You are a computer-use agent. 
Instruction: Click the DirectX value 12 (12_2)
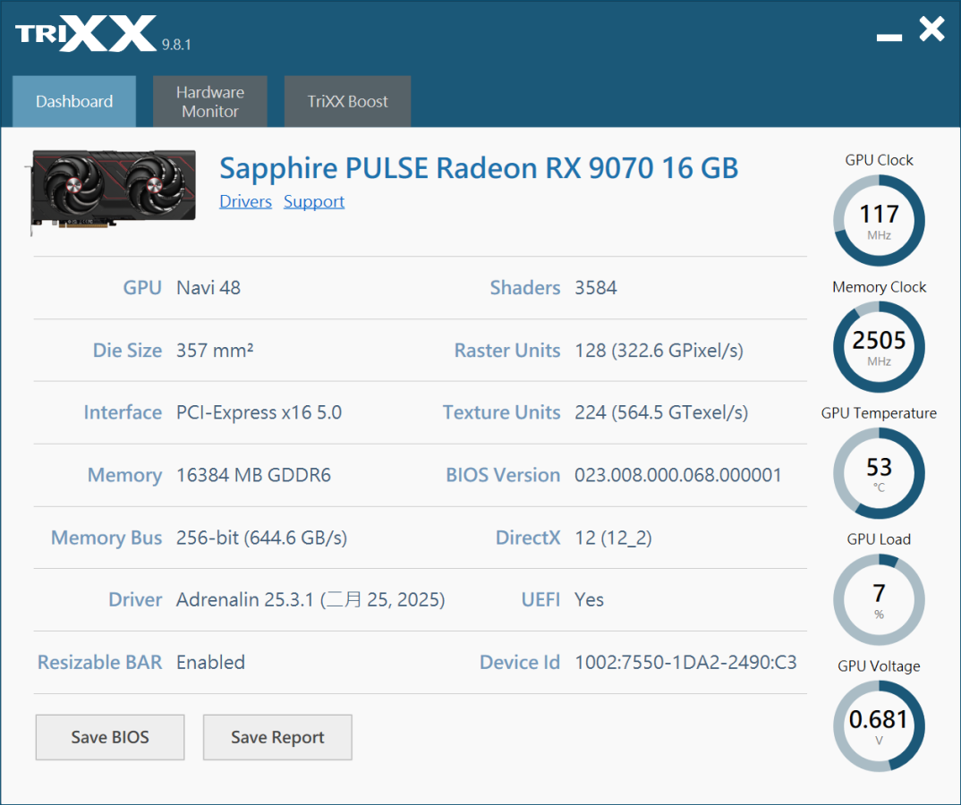[x=613, y=538]
